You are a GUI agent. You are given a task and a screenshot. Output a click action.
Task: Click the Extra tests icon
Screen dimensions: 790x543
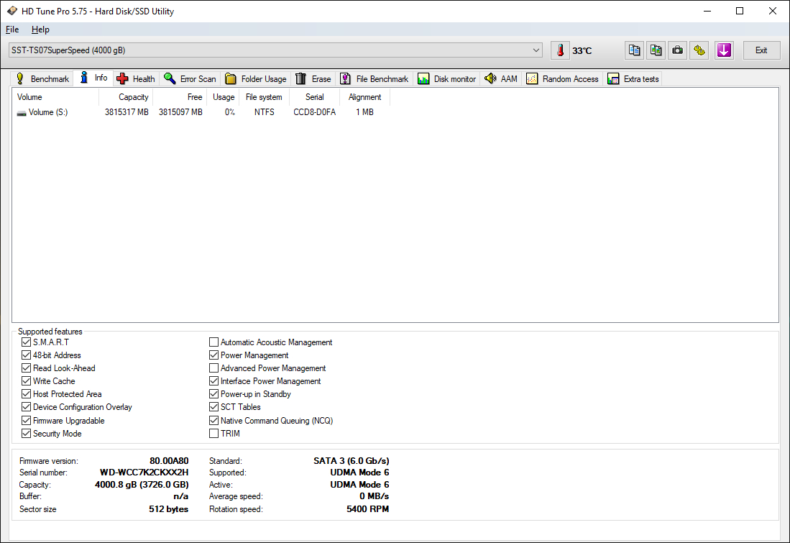(x=613, y=78)
